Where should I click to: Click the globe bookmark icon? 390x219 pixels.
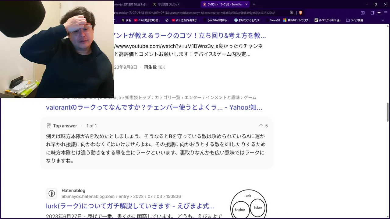[167, 20]
